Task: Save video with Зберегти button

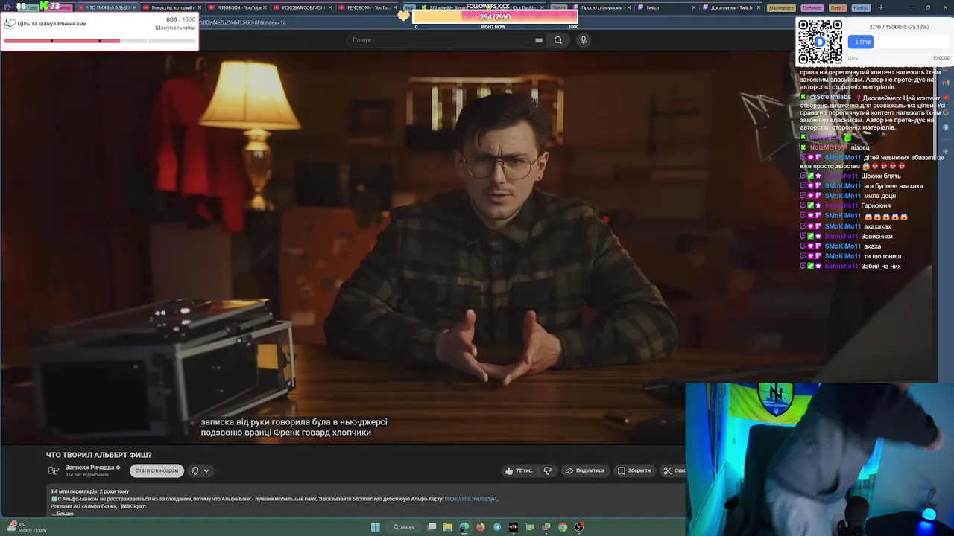Action: click(x=634, y=470)
